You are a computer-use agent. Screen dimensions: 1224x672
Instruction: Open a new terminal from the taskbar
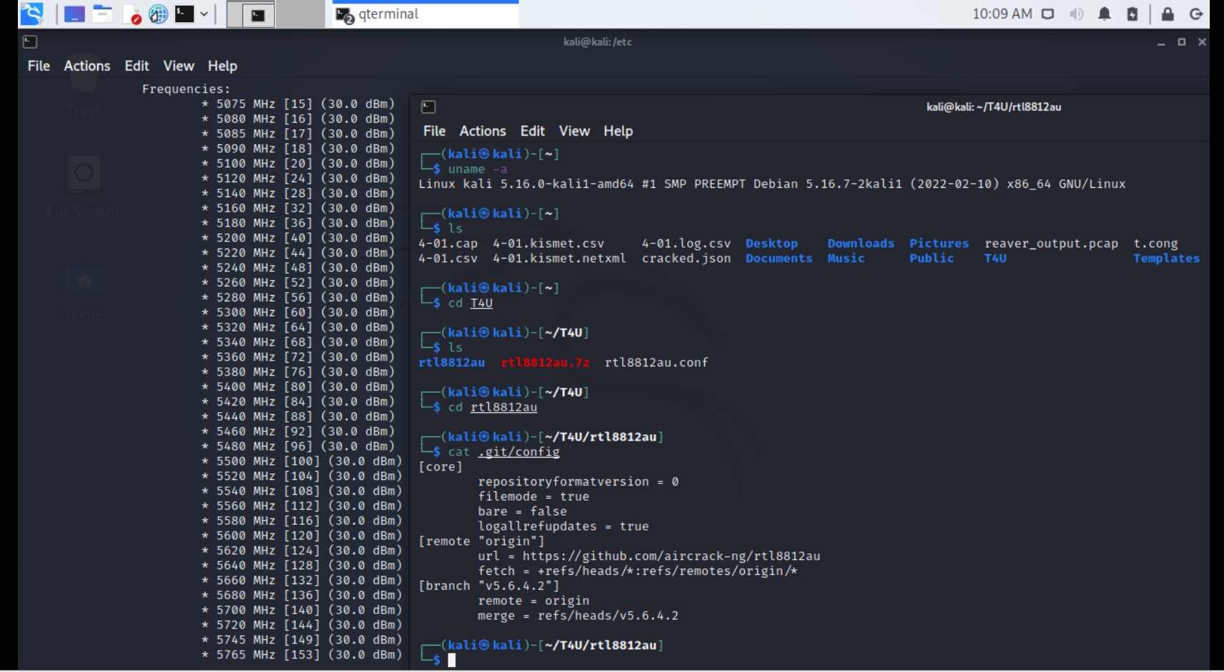pos(184,13)
